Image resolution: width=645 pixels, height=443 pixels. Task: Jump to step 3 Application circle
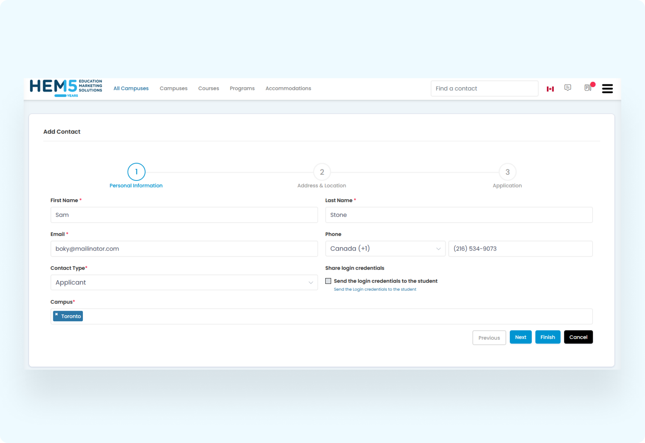click(x=507, y=172)
